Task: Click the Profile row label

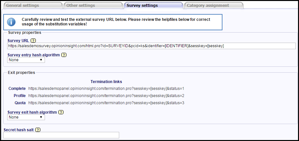Action: [x=20, y=96]
